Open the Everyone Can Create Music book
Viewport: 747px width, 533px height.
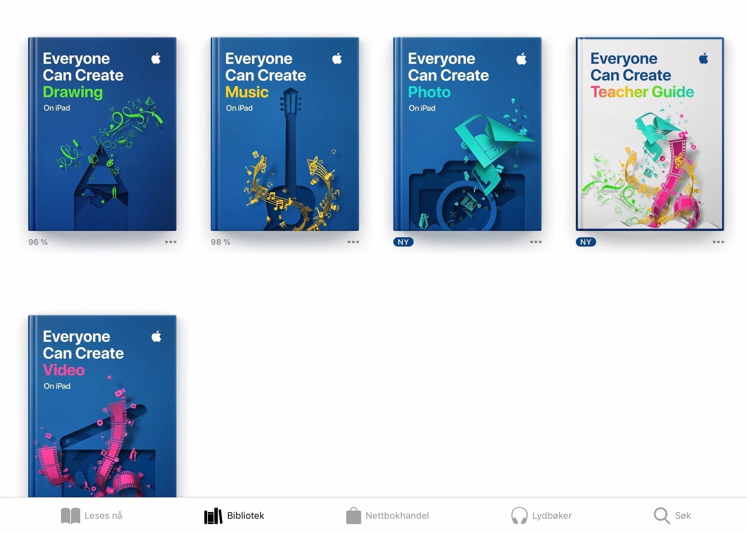pos(285,134)
